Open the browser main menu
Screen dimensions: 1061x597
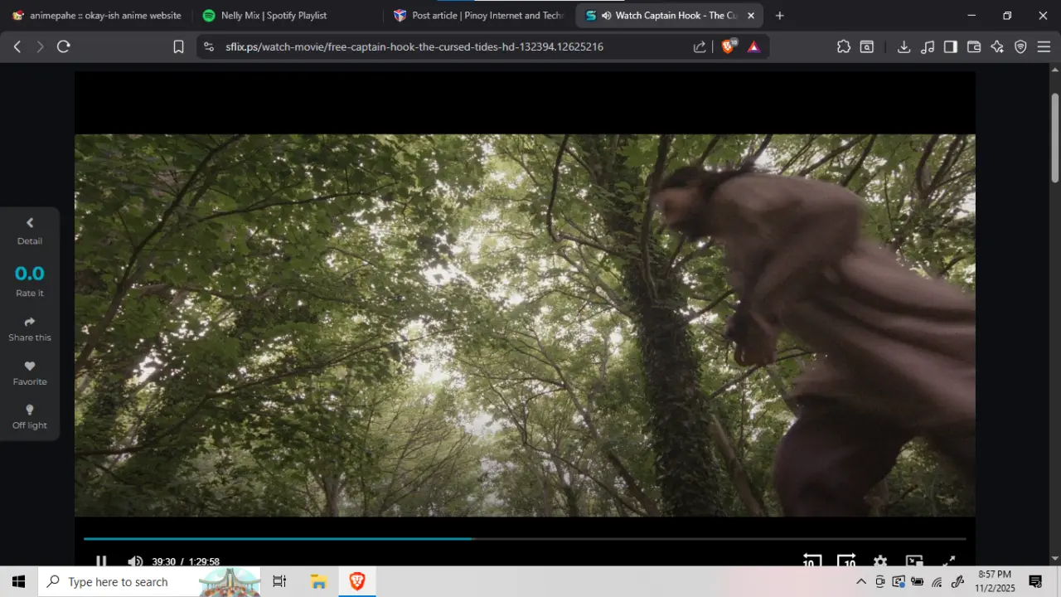1044,46
